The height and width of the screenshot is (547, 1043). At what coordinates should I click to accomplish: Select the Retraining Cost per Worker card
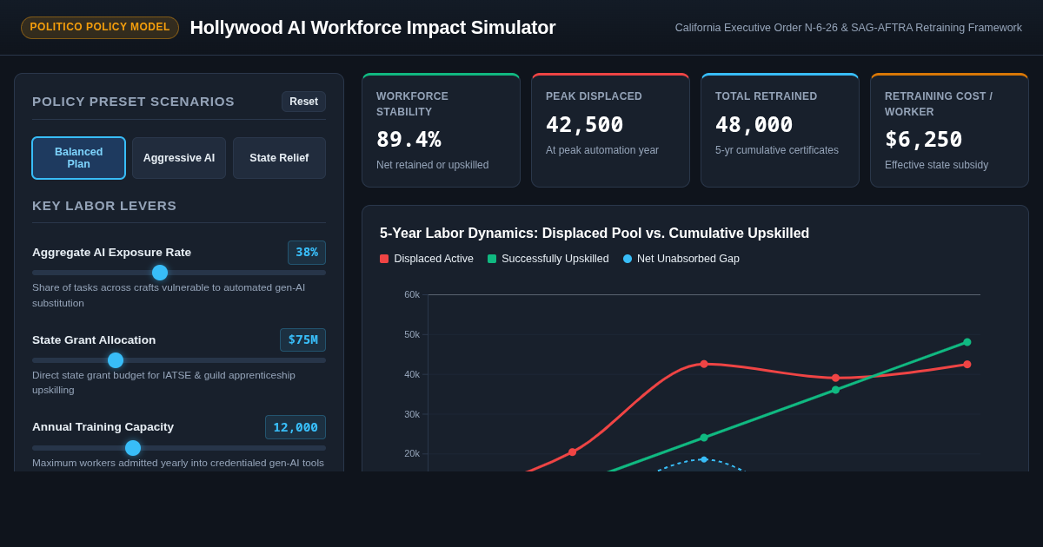coord(950,130)
